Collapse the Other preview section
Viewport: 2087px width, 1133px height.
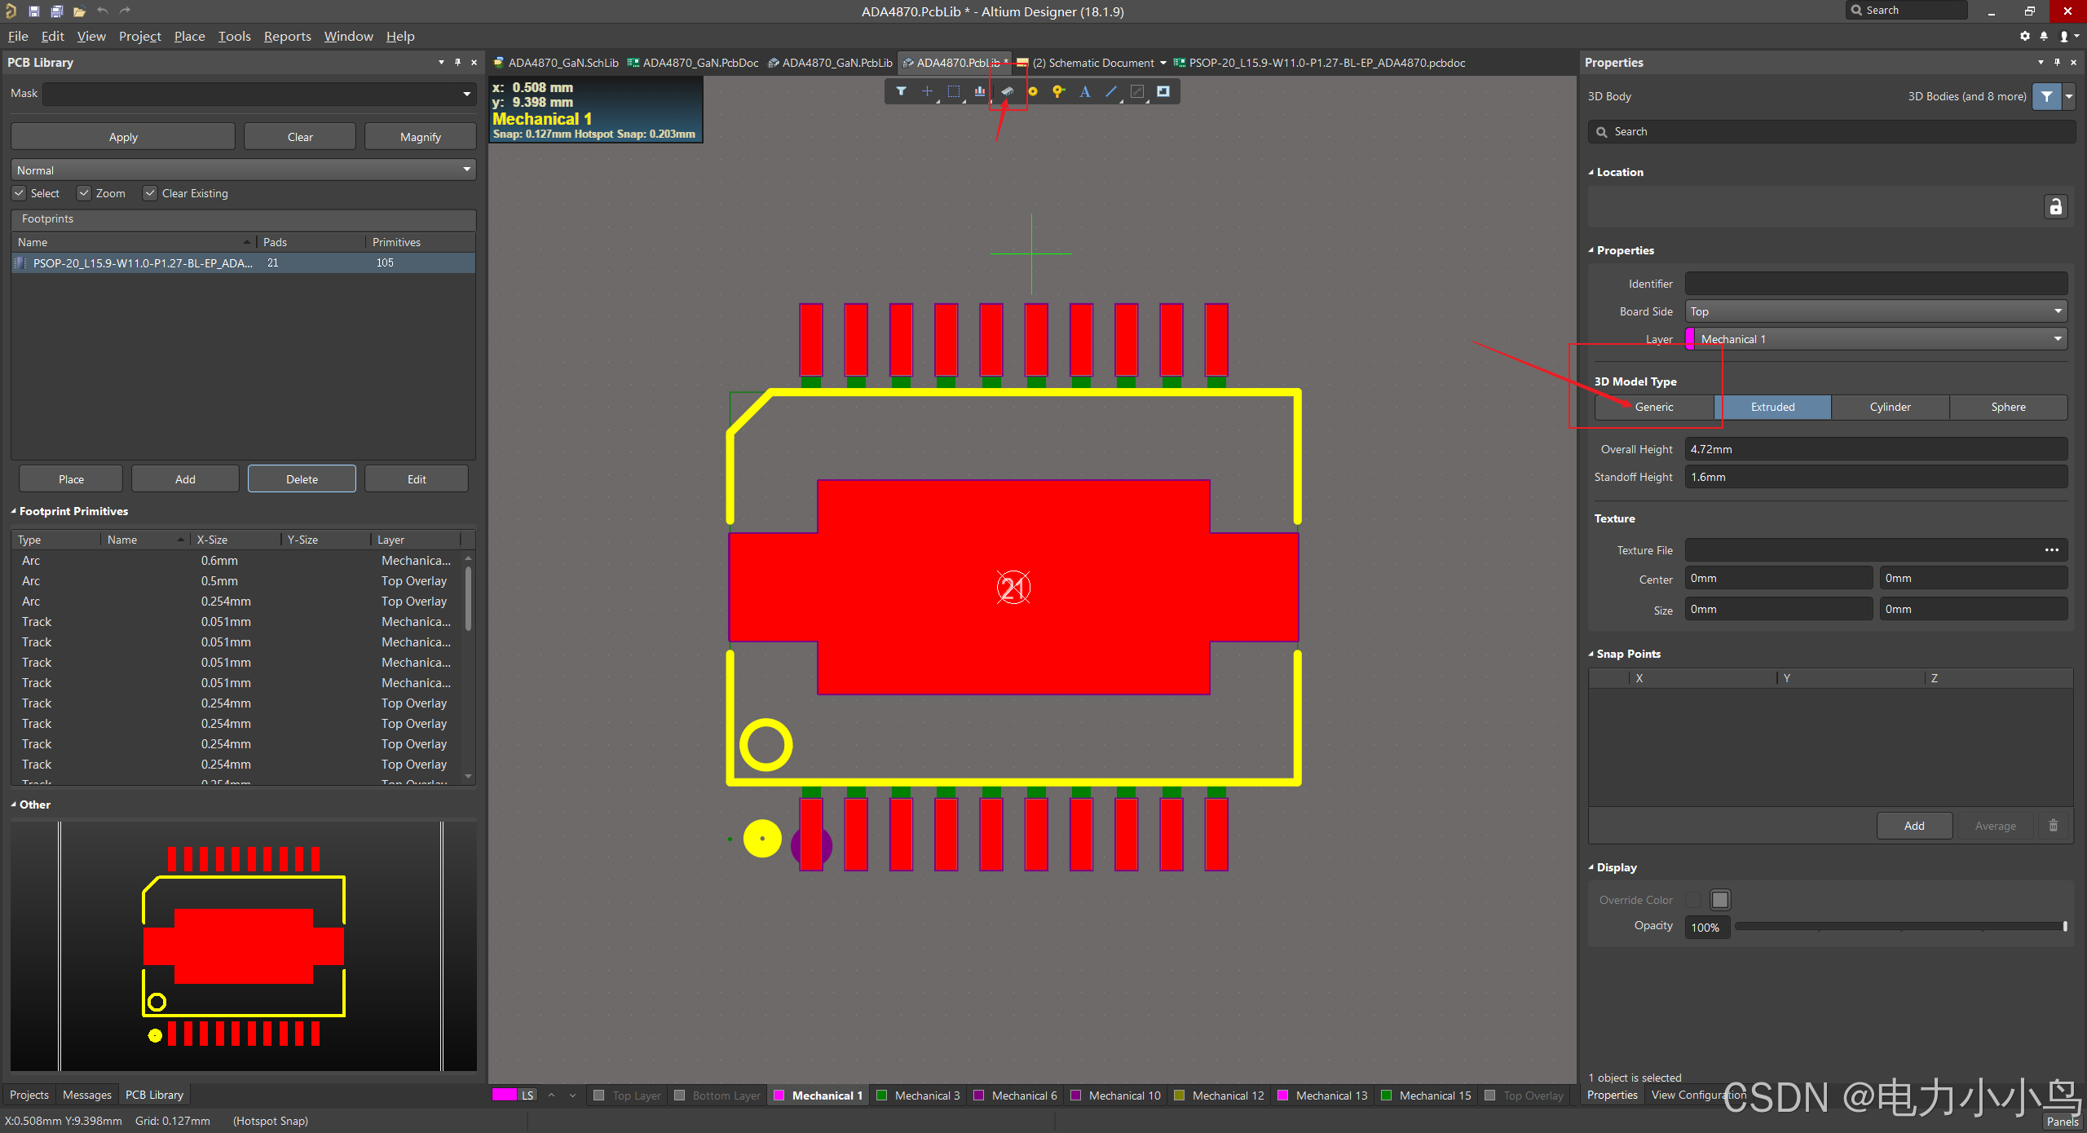[14, 805]
